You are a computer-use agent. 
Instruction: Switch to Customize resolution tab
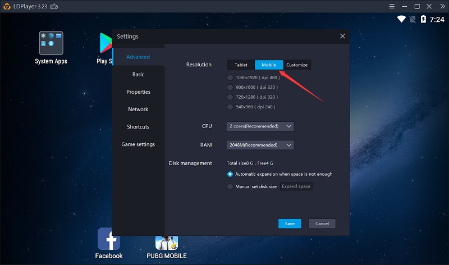tap(297, 65)
